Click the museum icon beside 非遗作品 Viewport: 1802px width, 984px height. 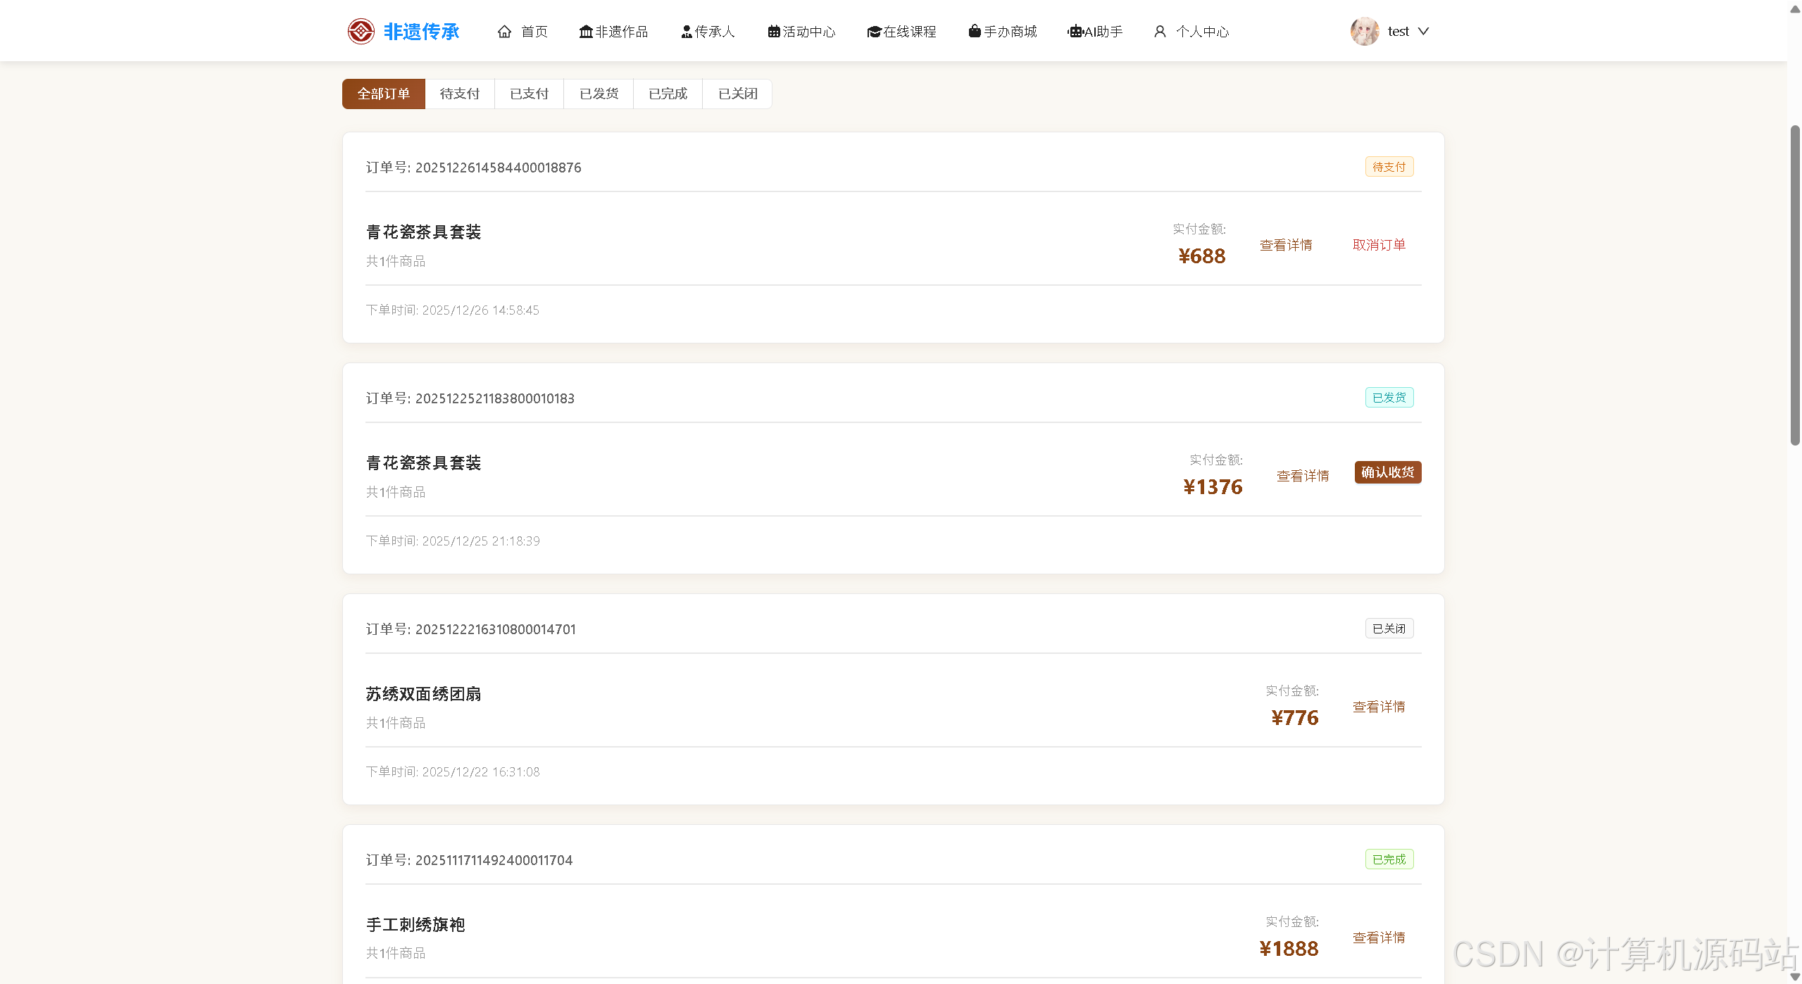(x=585, y=32)
